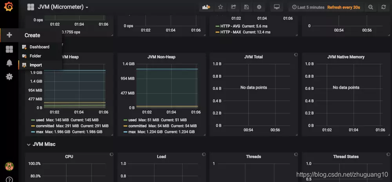
Task: Click the Thread States panel title
Action: point(346,157)
